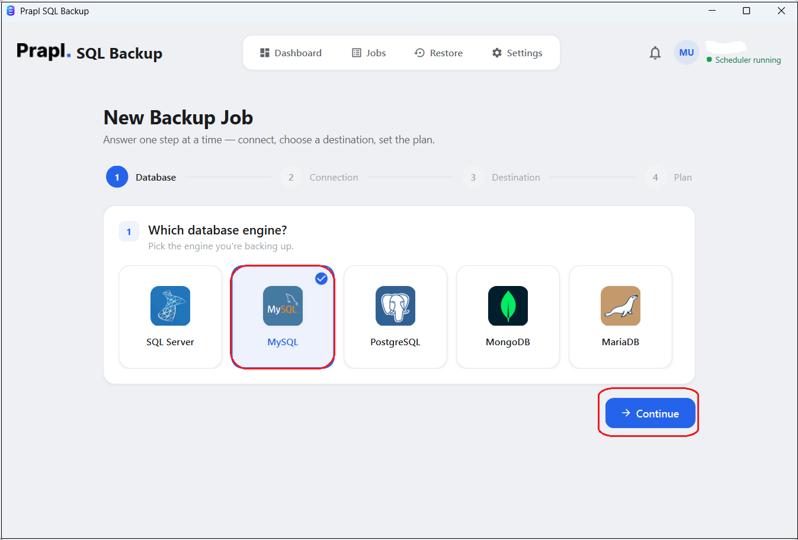Click the Scheduler running status
The image size is (798, 540).
[x=743, y=60]
